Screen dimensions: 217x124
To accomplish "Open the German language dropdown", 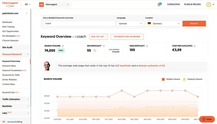I will point(130,24).
